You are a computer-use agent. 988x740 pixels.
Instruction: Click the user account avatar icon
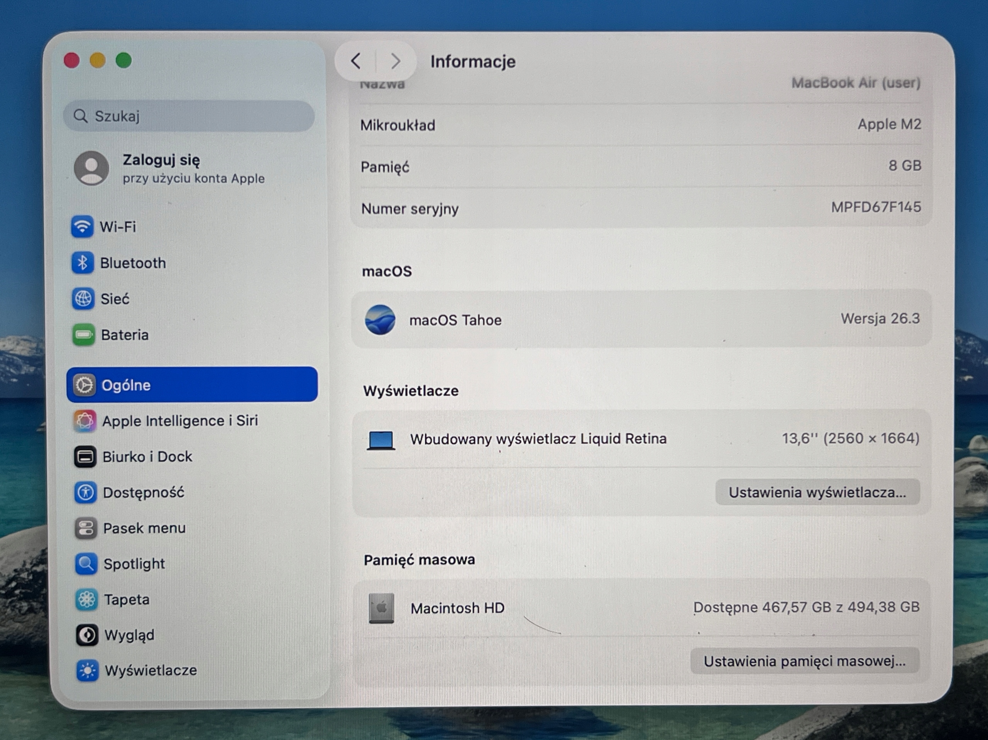point(91,168)
